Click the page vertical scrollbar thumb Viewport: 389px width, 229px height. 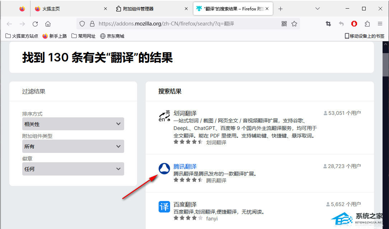point(385,65)
